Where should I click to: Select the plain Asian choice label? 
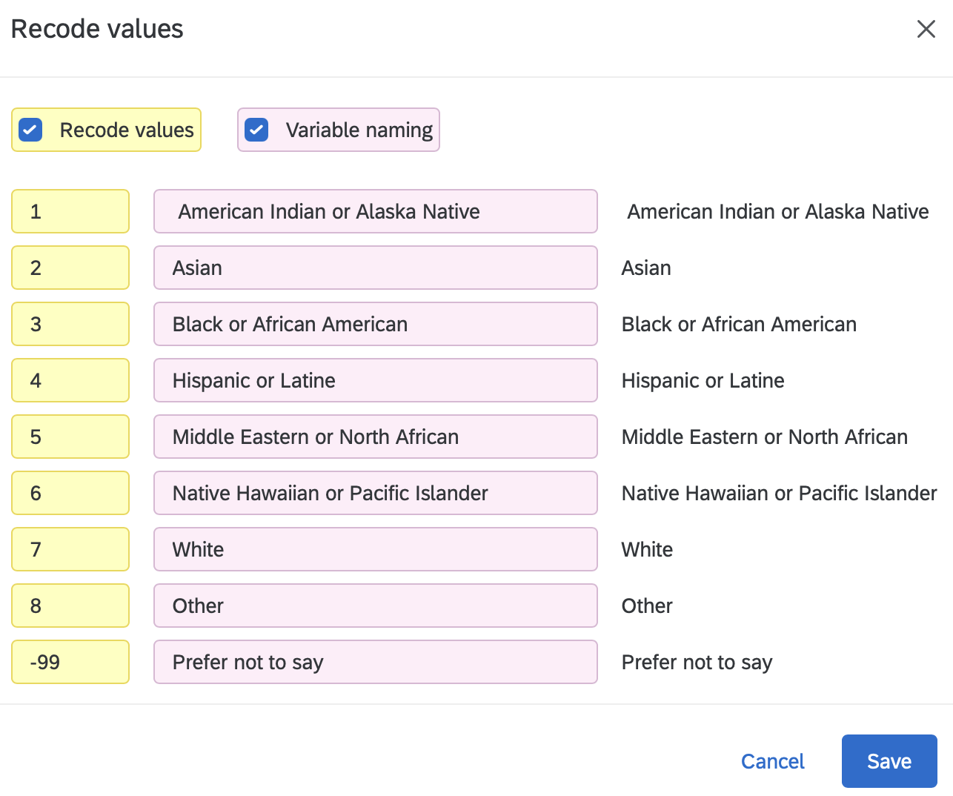(646, 268)
